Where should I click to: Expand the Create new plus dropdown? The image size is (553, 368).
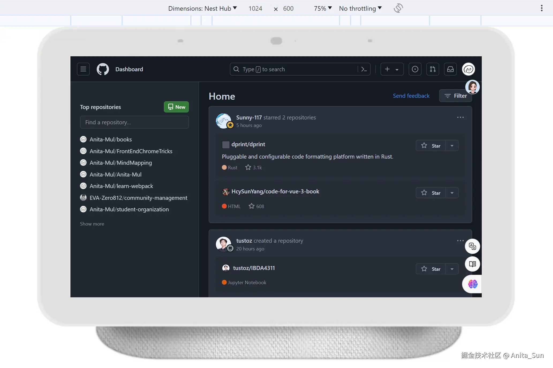click(x=392, y=69)
